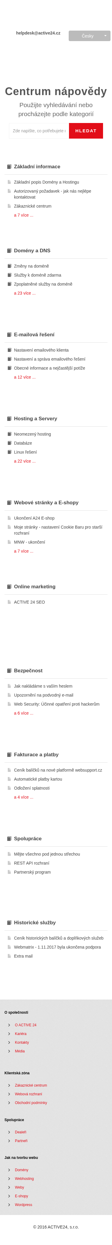Click the helpdesk@active24.cz email link
112x1245 pixels.
tap(38, 33)
